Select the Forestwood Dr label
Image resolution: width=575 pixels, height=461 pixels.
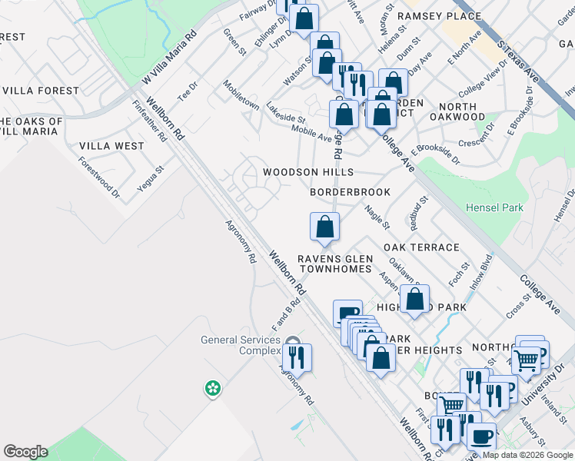[x=98, y=177]
